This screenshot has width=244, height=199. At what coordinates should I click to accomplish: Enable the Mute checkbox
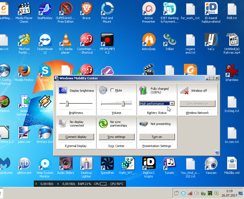[x=112, y=90]
